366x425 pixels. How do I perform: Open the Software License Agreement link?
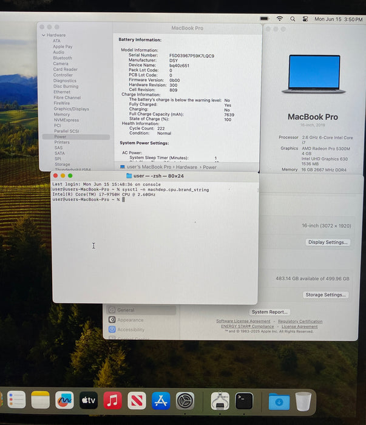(x=243, y=321)
